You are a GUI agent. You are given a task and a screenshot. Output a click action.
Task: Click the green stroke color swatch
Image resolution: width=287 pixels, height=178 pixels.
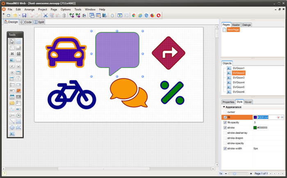pyautogui.click(x=255, y=128)
